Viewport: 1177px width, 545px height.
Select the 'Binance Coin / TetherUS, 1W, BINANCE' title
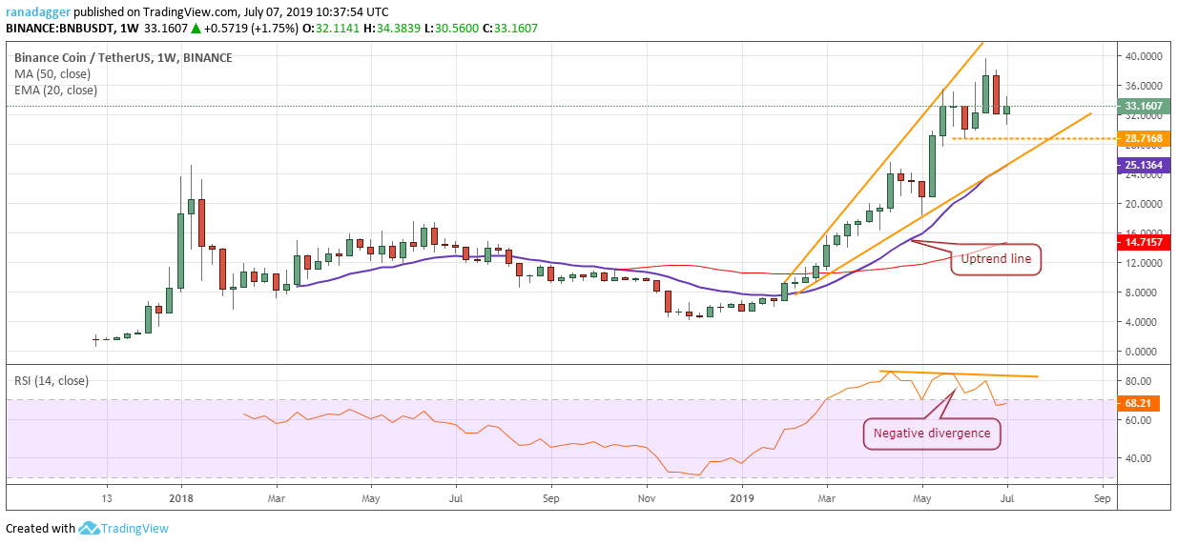pos(123,58)
